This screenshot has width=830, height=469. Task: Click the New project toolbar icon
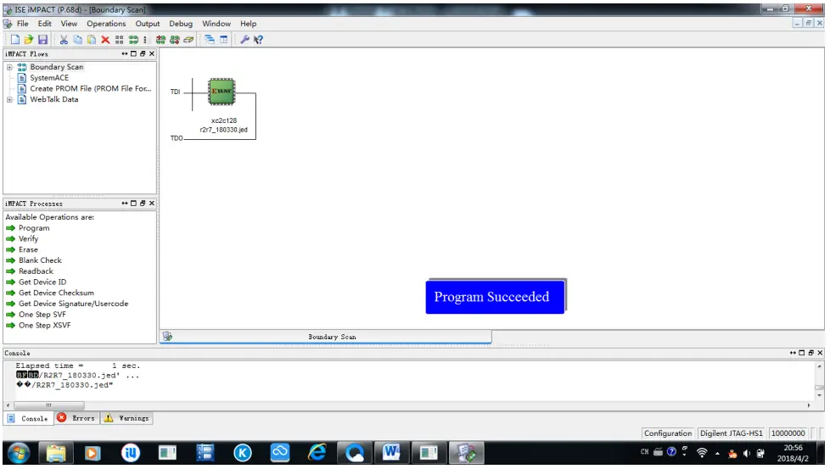pos(14,40)
